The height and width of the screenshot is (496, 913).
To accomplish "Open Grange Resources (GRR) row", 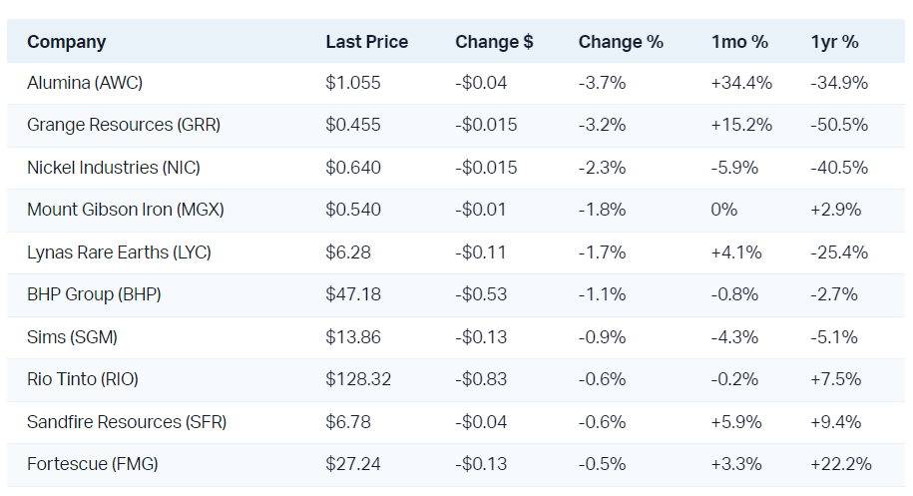I will pyautogui.click(x=124, y=125).
